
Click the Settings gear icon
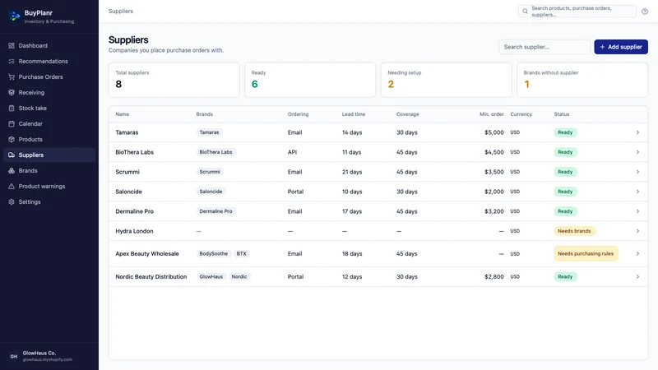(x=12, y=201)
